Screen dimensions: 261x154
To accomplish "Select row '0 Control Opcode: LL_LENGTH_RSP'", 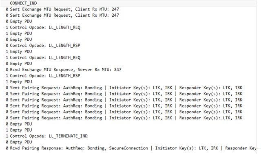I will coord(128,45).
